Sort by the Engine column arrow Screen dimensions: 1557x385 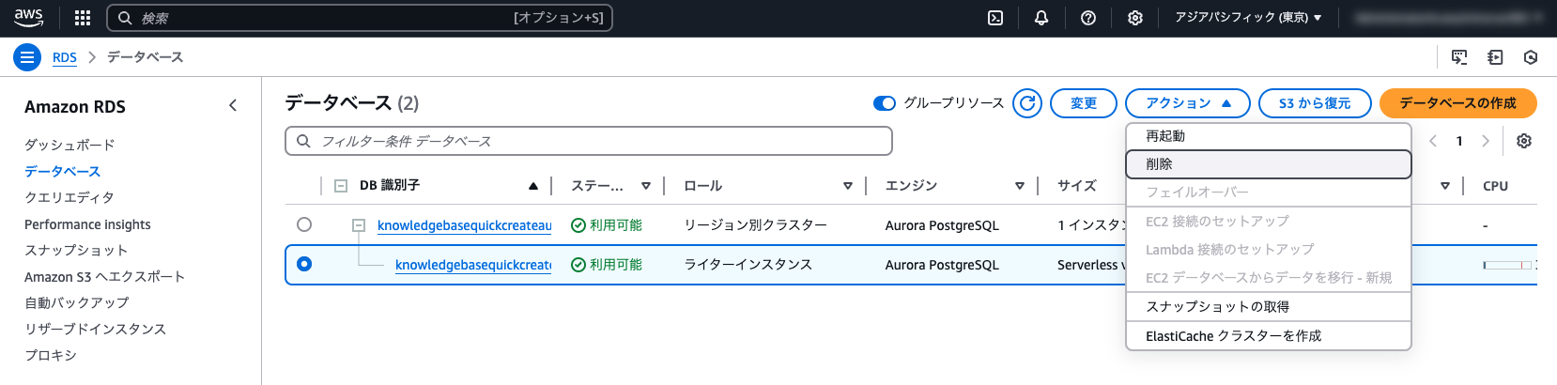pyautogui.click(x=1020, y=186)
